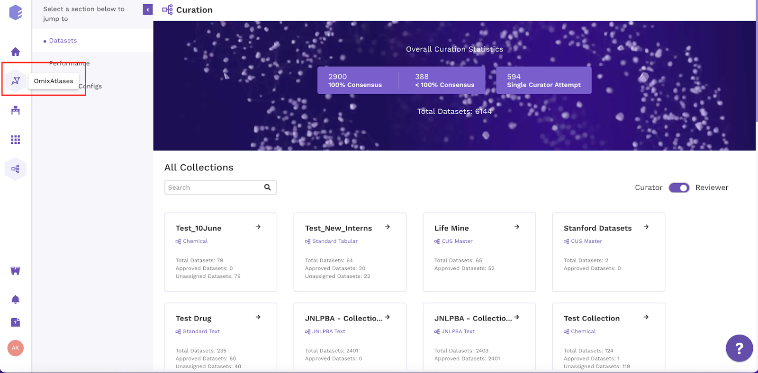Click the page vertical scrollbar
758x373 pixels.
click(x=756, y=61)
